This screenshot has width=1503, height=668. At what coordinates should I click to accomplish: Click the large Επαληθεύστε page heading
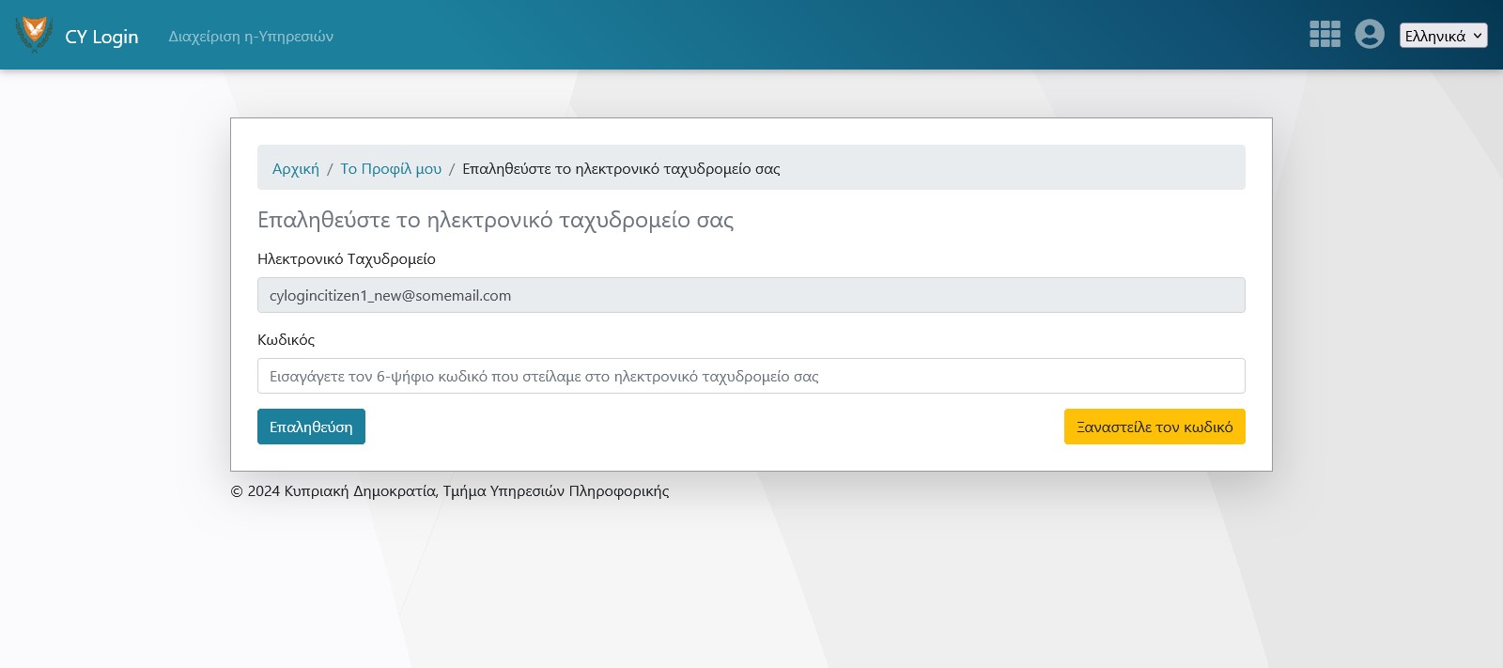tap(495, 220)
